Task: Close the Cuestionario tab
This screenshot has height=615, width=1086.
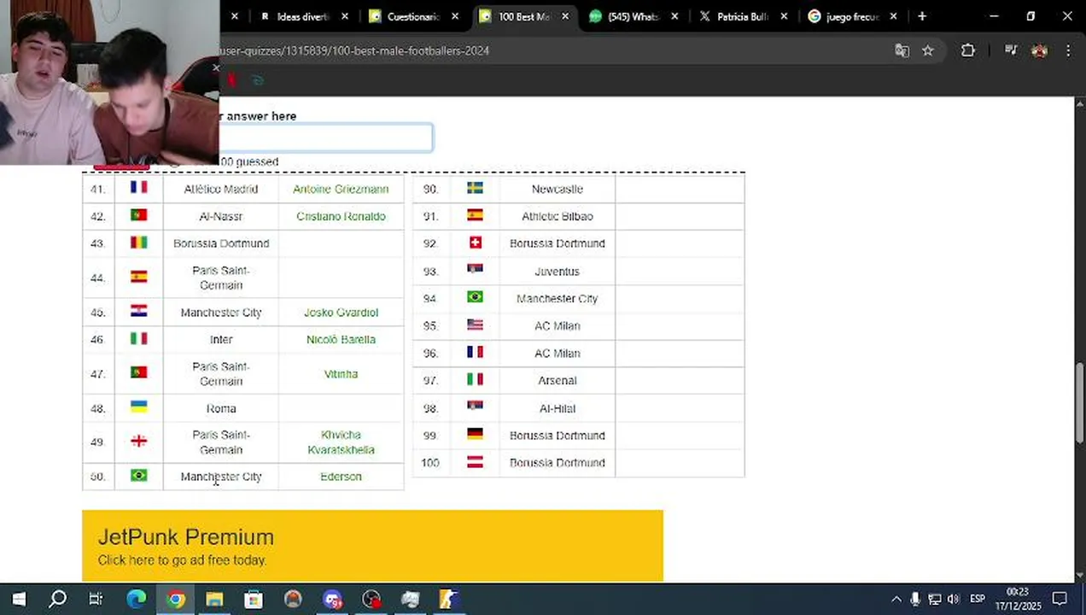Action: coord(455,16)
